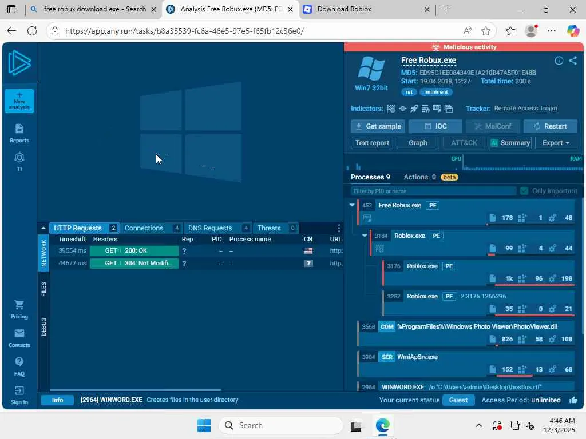Click the three-dot menu in network panel
Screen dimensions: 586x439
coord(339,228)
